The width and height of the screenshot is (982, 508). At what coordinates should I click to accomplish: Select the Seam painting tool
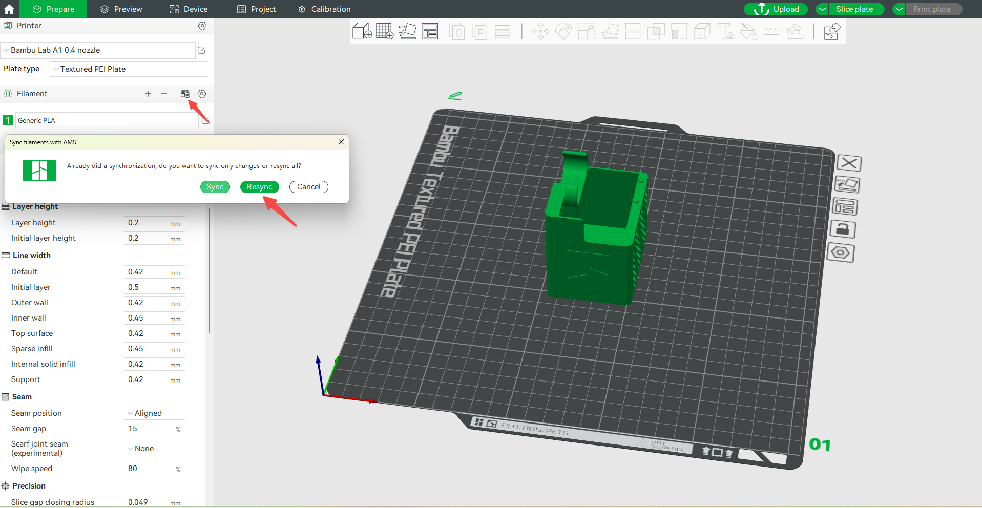[x=702, y=31]
